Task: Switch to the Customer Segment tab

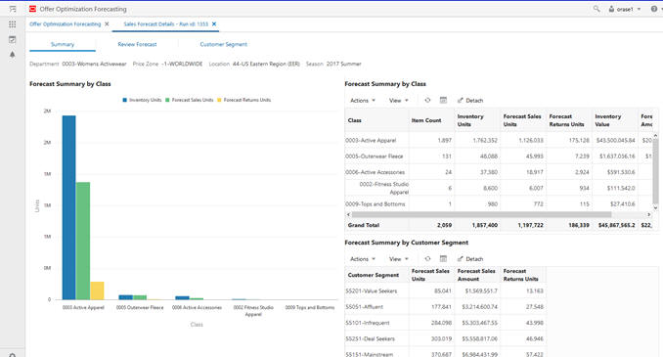Action: tap(223, 44)
